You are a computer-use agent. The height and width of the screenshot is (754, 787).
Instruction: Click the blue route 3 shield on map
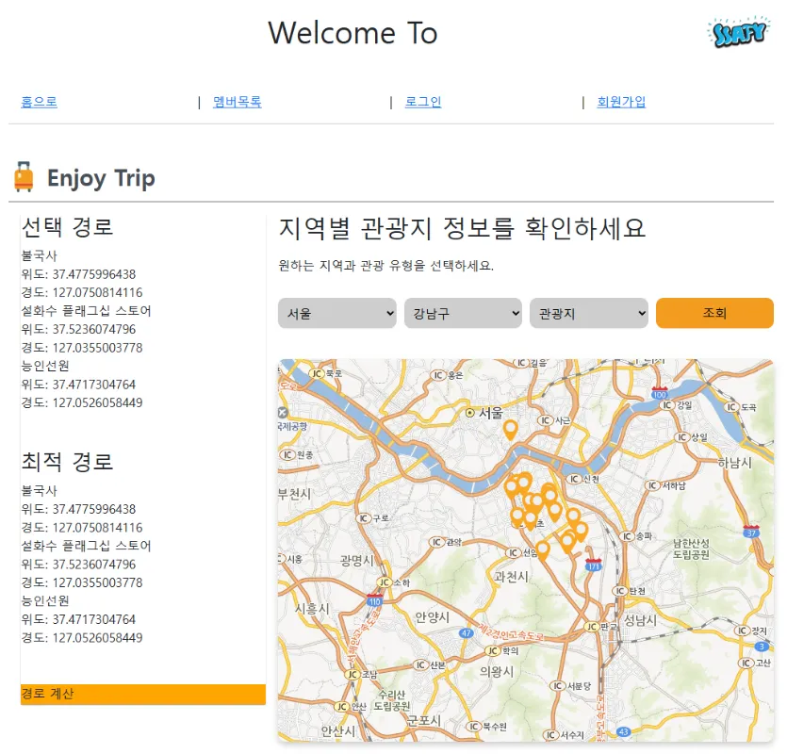[761, 646]
